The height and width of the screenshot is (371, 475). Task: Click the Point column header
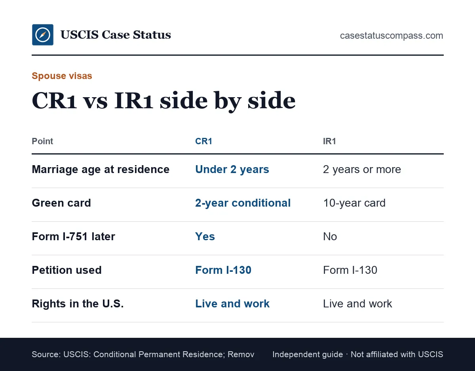42,141
